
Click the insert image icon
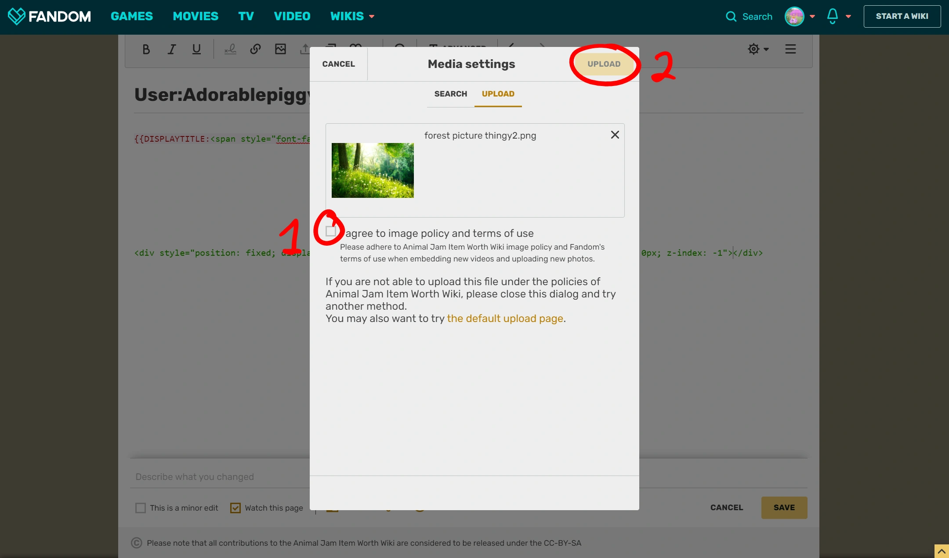(280, 49)
